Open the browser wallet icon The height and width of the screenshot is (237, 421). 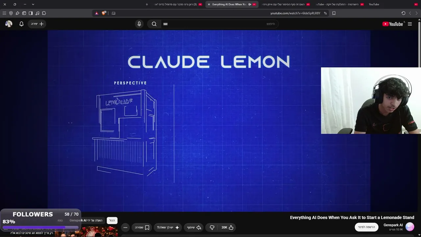[24, 13]
